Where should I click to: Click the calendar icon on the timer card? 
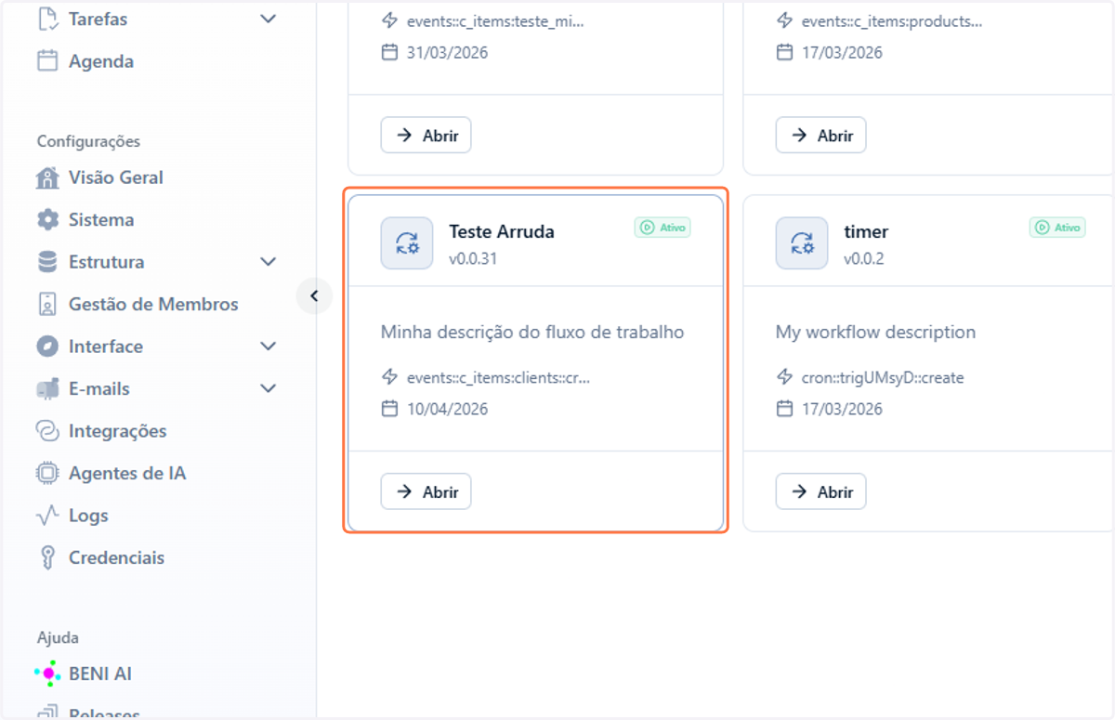pos(785,409)
